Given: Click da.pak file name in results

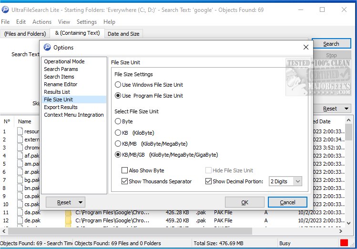Looking at the screenshot, I should (32, 212).
